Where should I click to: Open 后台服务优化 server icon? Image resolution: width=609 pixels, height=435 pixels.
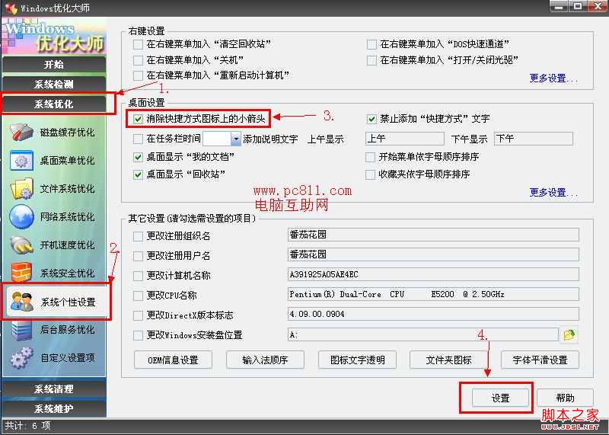[x=21, y=330]
